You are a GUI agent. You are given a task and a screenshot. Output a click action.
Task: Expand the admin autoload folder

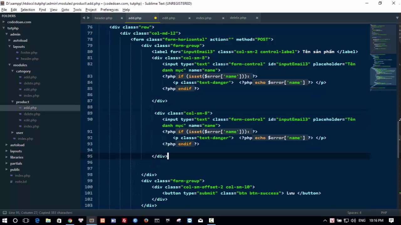[10, 40]
